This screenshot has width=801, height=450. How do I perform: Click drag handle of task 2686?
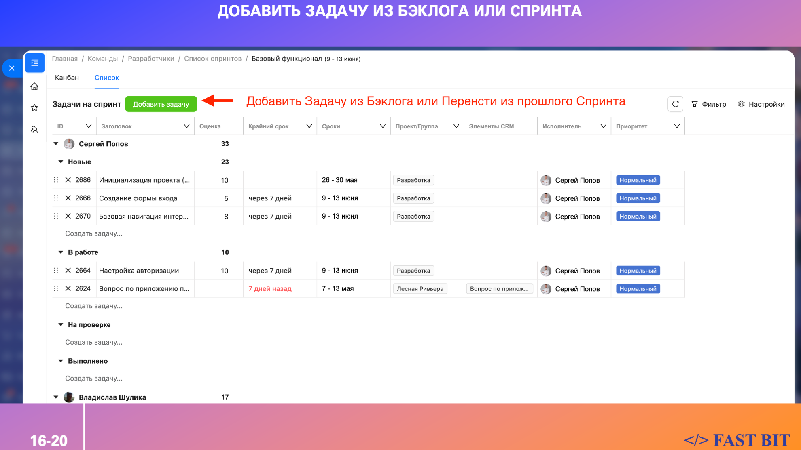click(x=56, y=180)
